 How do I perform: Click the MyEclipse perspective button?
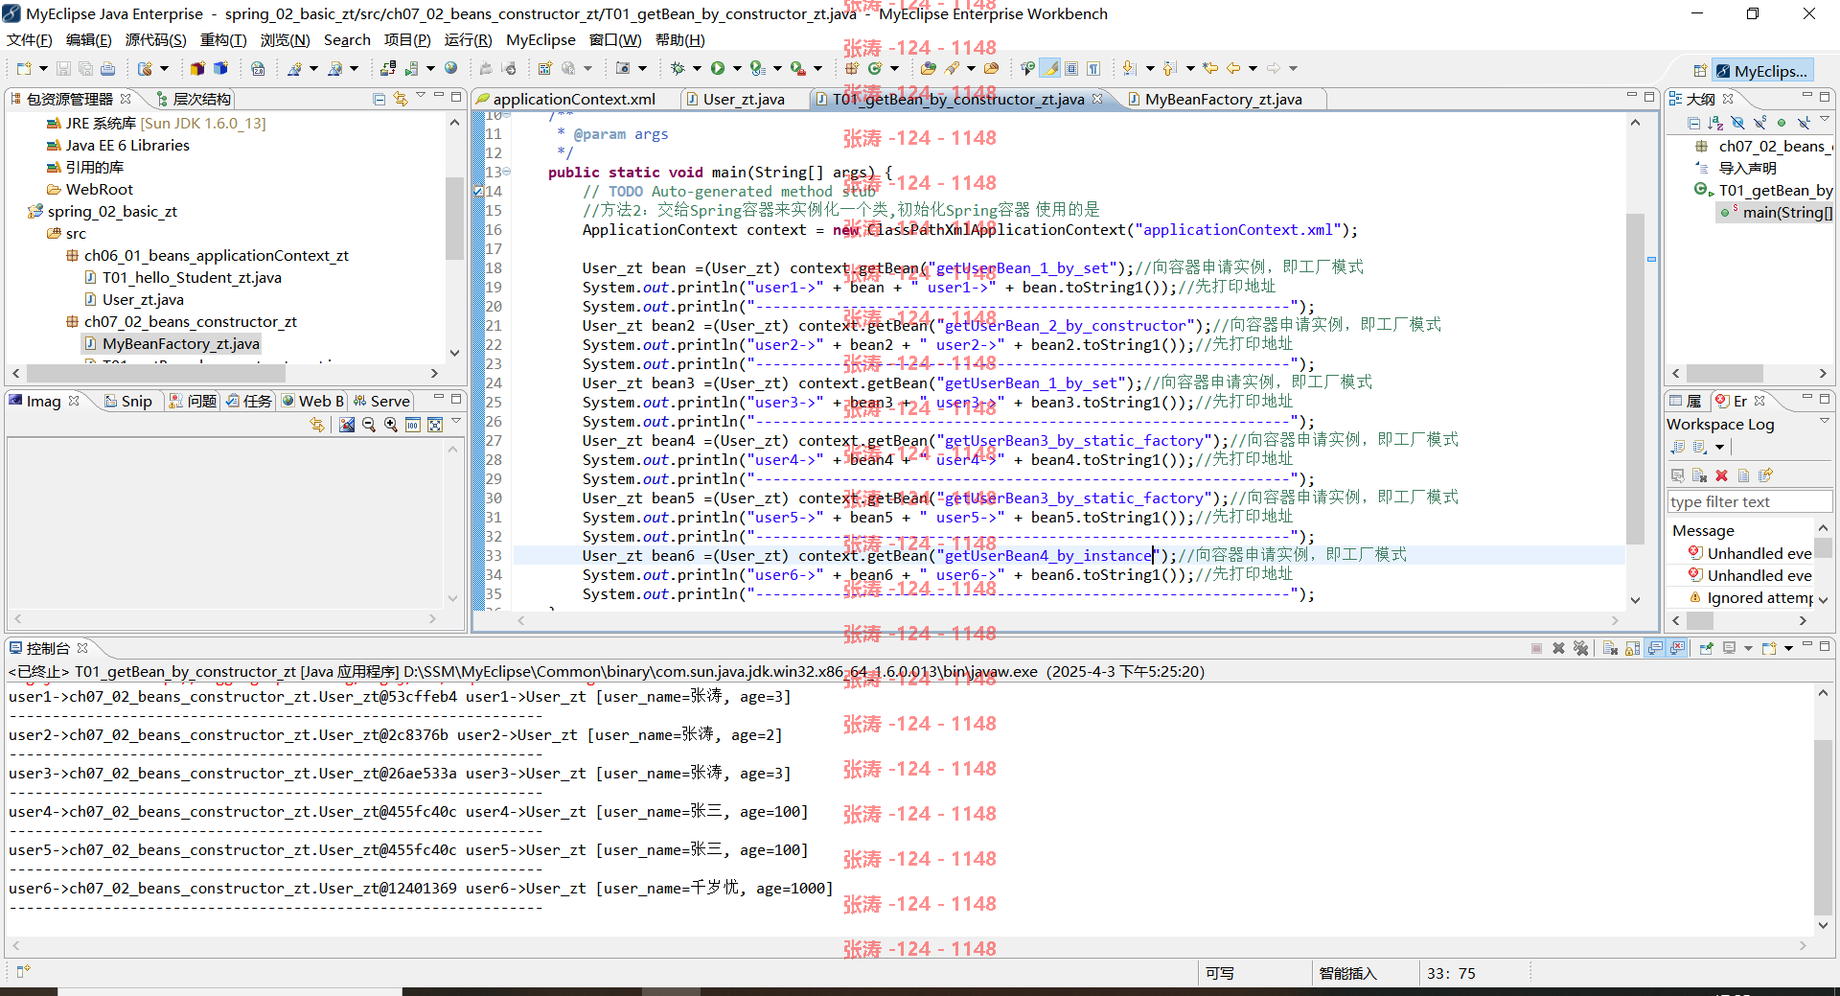pyautogui.click(x=1761, y=71)
